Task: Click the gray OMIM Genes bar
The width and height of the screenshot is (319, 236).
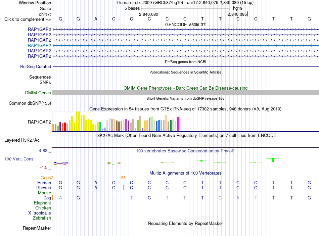Action: click(x=185, y=93)
